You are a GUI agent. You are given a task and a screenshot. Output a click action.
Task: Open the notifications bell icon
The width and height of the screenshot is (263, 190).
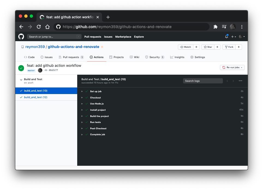226,36
